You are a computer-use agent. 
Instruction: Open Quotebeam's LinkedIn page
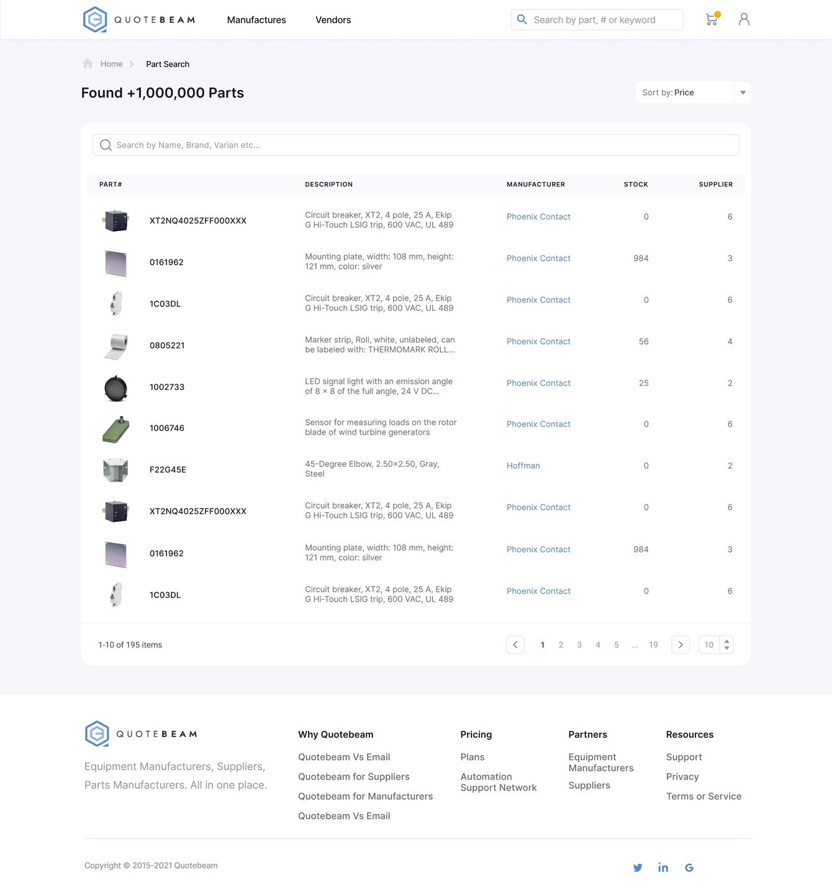click(x=663, y=867)
